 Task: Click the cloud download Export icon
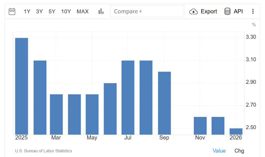click(194, 11)
